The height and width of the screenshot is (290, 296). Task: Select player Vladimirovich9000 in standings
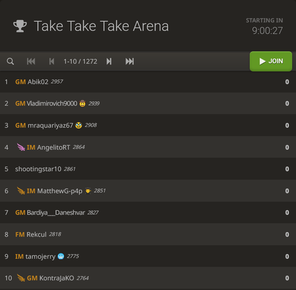tap(148, 103)
